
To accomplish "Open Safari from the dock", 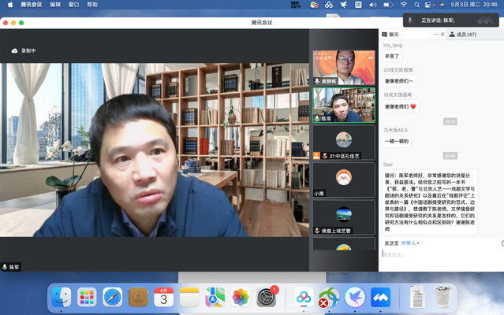I will point(113,297).
